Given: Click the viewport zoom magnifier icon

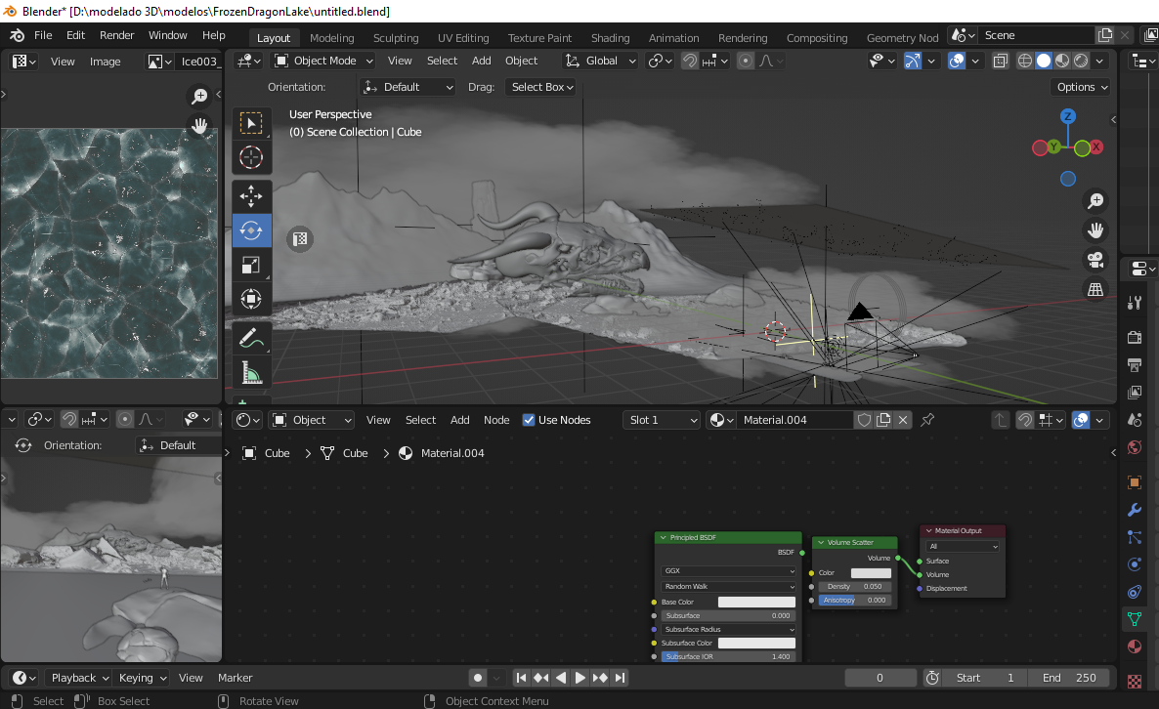Looking at the screenshot, I should pyautogui.click(x=1095, y=201).
